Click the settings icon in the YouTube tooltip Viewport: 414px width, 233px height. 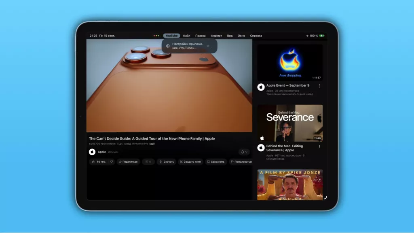tap(168, 46)
